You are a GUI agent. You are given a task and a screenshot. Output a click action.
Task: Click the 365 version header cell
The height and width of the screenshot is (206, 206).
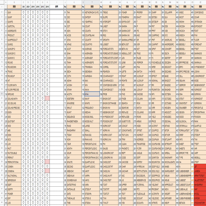pos(23,7)
